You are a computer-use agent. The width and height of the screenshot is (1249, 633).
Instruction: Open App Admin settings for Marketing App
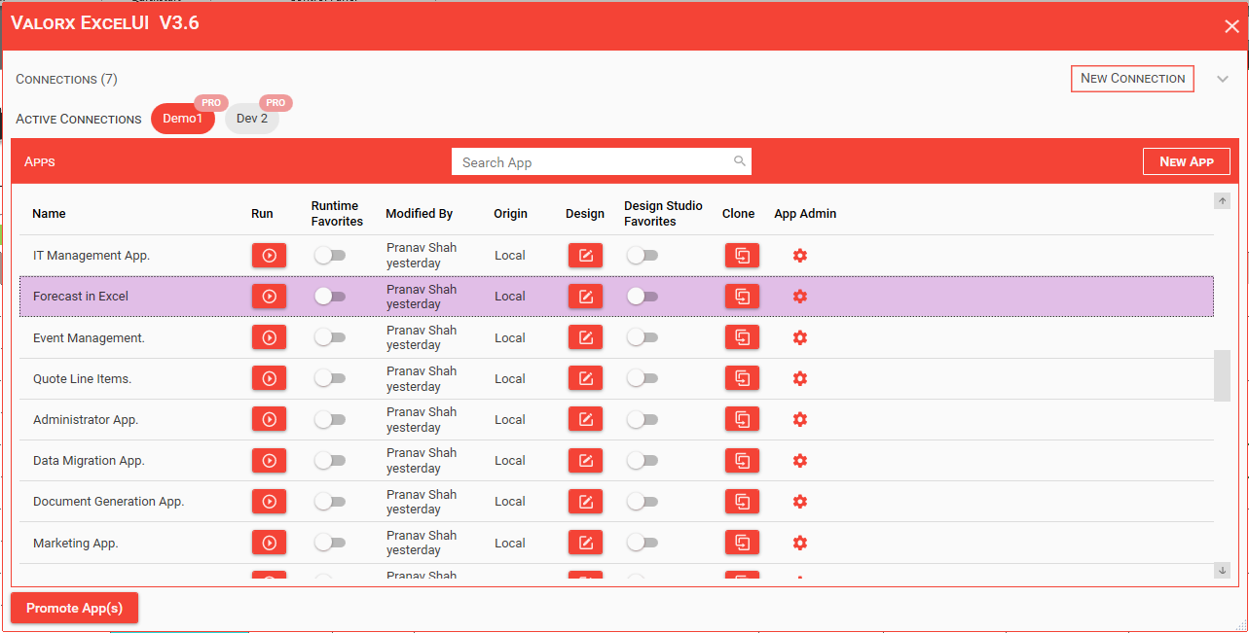coord(800,543)
